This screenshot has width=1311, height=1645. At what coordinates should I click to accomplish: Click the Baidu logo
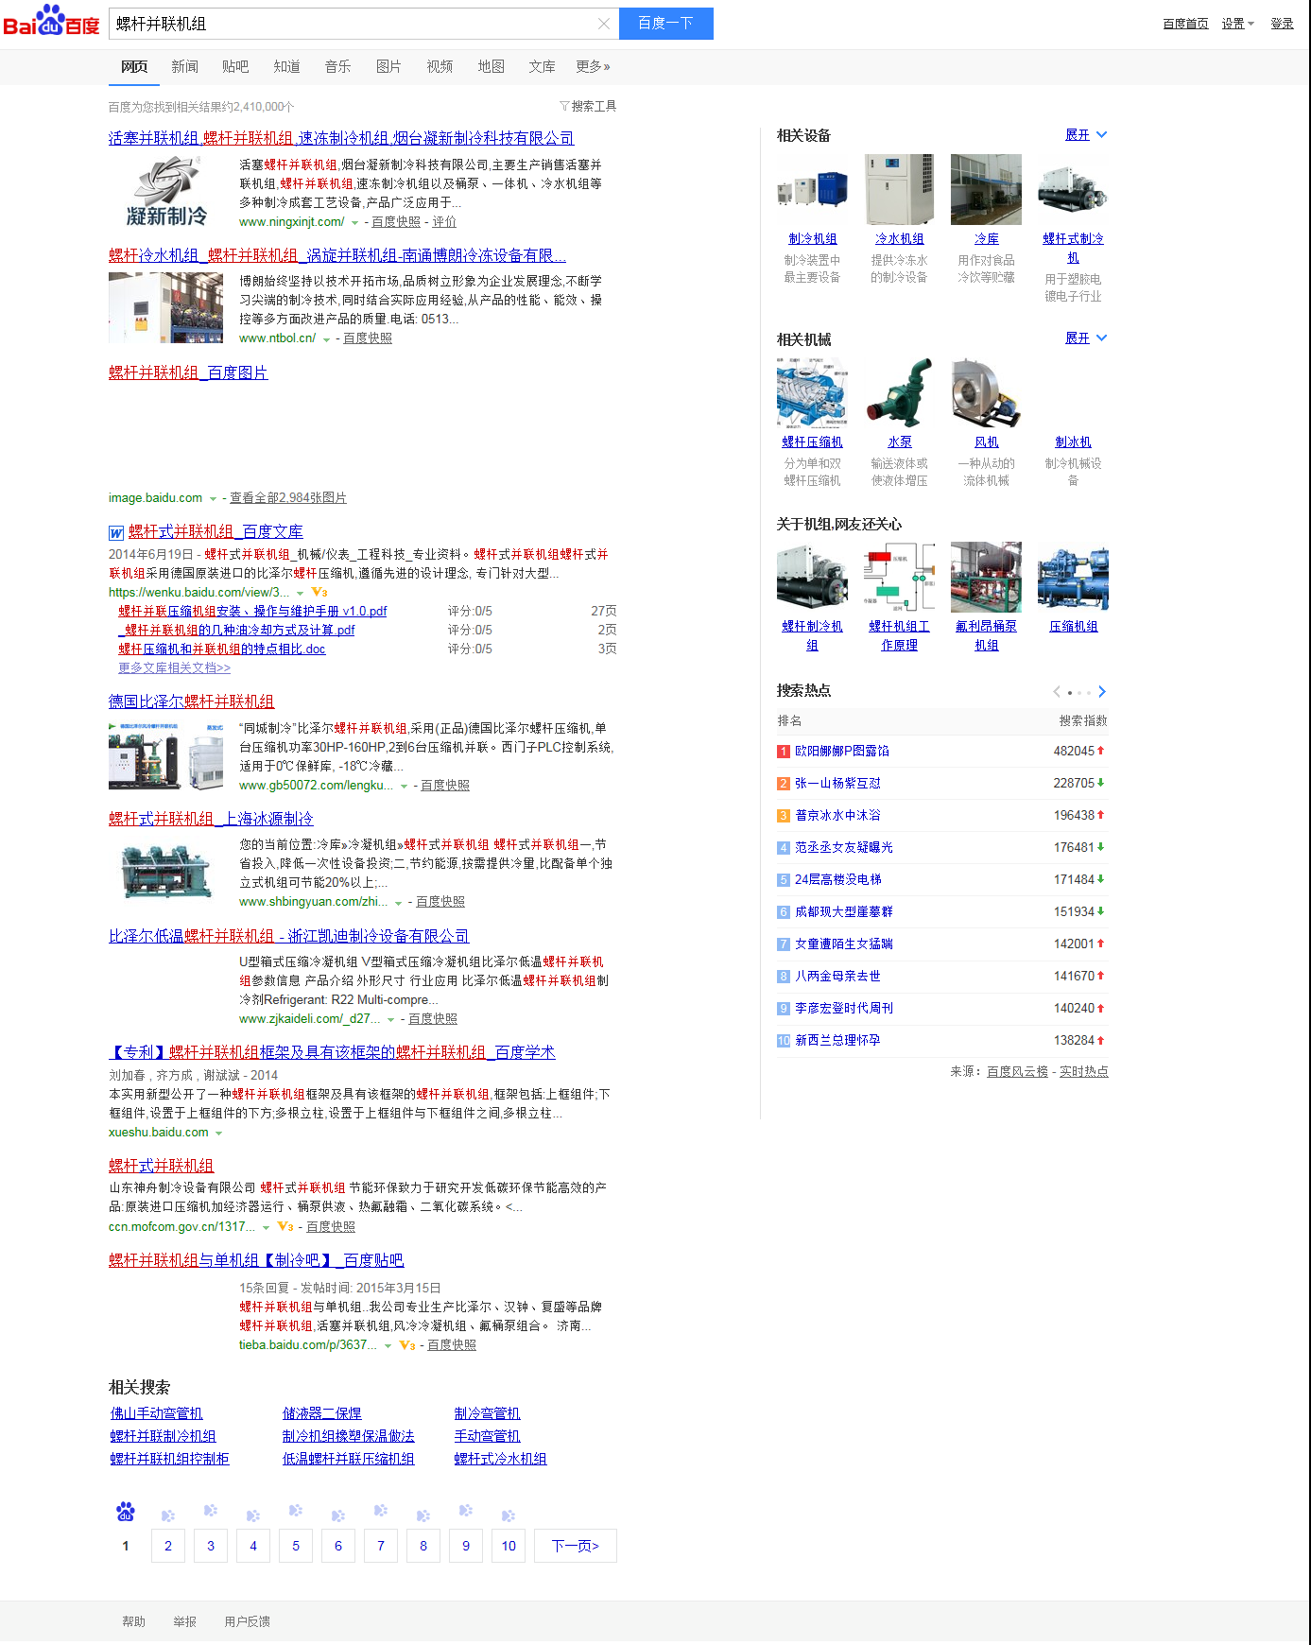click(x=51, y=21)
